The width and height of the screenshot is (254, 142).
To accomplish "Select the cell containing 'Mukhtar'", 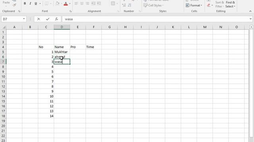I will [x=62, y=52].
